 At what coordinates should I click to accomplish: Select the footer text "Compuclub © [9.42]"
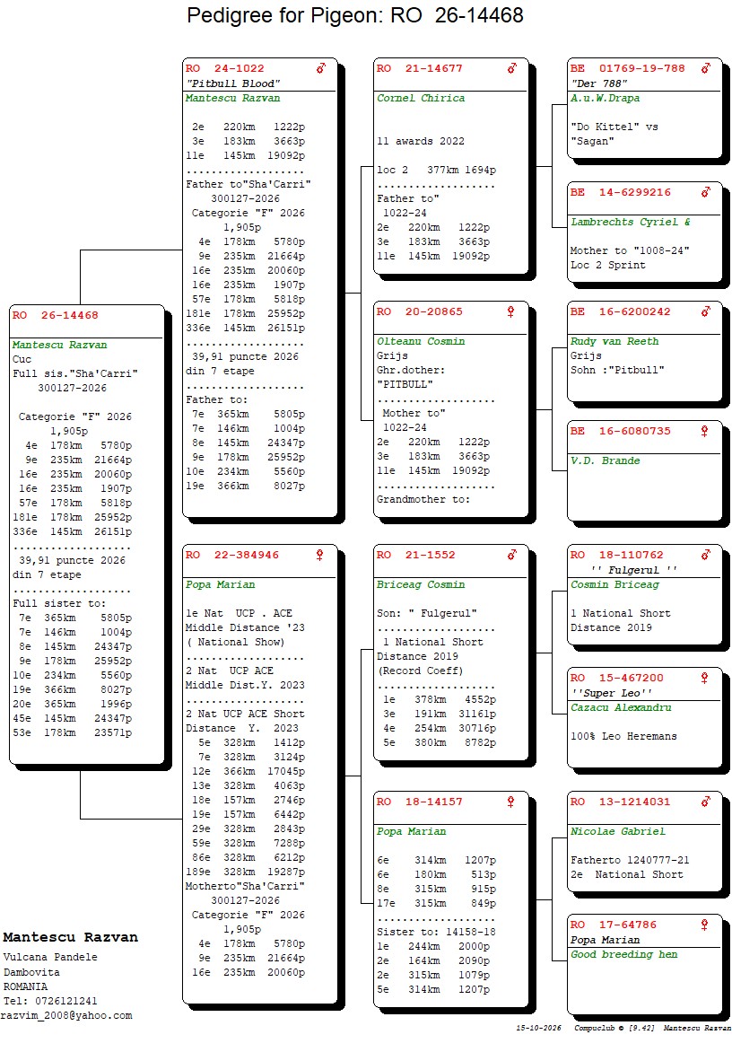[x=614, y=1028]
